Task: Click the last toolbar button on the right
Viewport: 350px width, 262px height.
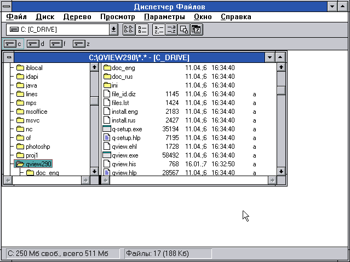Action: 197,30
